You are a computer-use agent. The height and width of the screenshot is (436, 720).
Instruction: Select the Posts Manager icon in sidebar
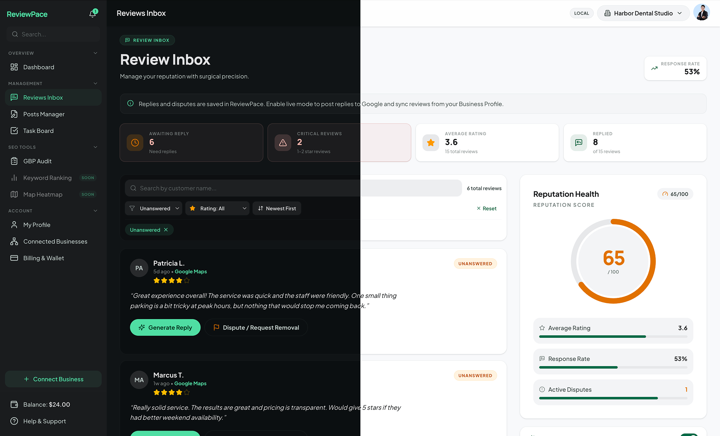15,114
